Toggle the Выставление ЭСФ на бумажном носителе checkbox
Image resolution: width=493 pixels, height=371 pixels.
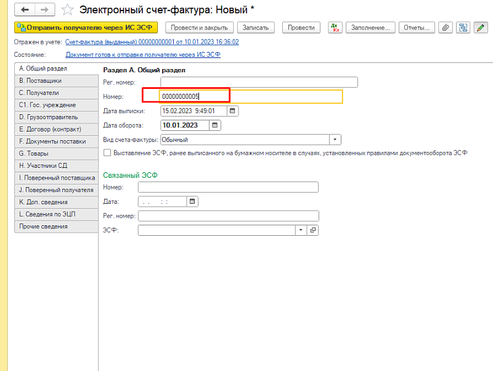click(x=107, y=152)
